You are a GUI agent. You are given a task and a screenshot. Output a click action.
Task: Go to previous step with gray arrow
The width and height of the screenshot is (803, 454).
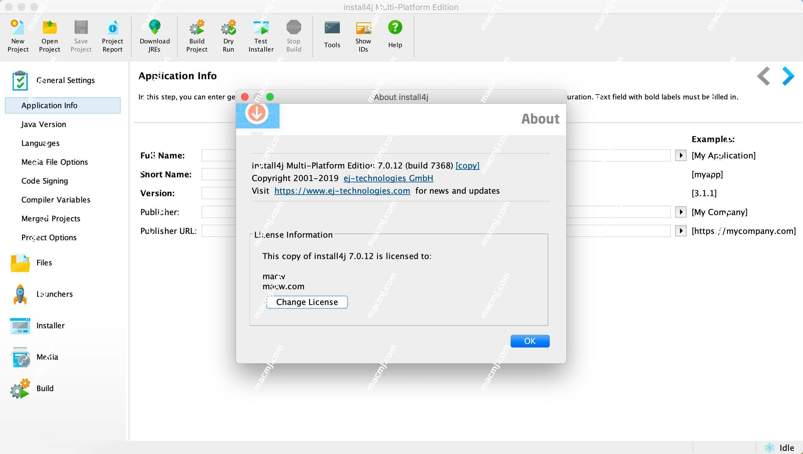[763, 76]
